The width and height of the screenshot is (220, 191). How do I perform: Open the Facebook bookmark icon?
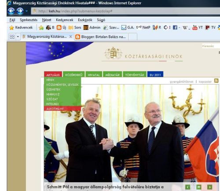pyautogui.click(x=175, y=27)
